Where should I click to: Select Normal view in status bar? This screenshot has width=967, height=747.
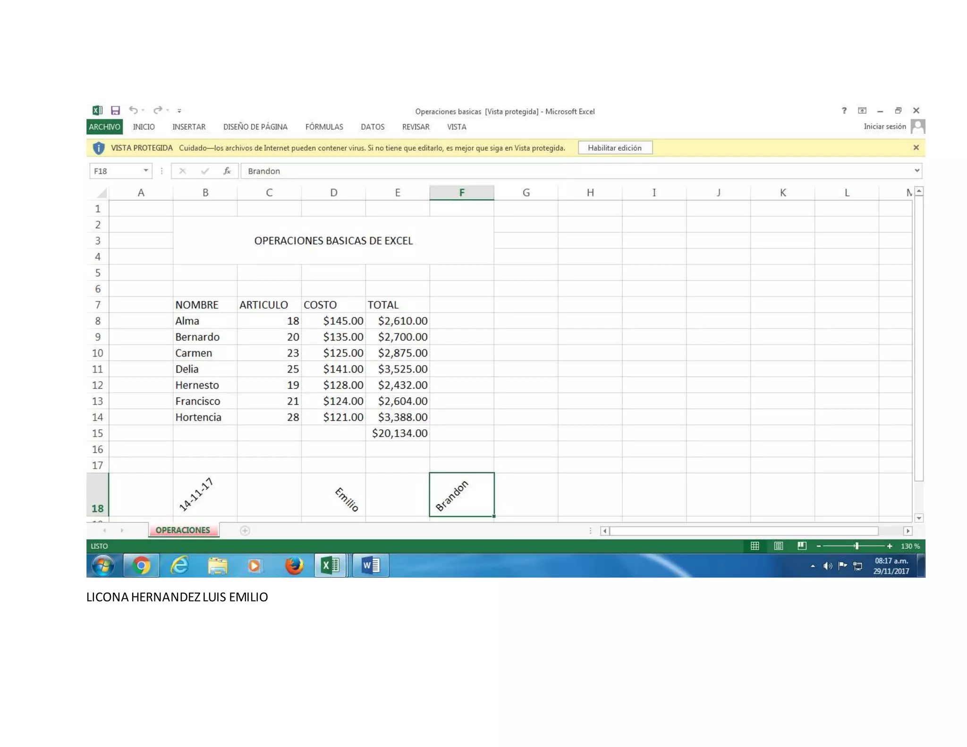755,546
